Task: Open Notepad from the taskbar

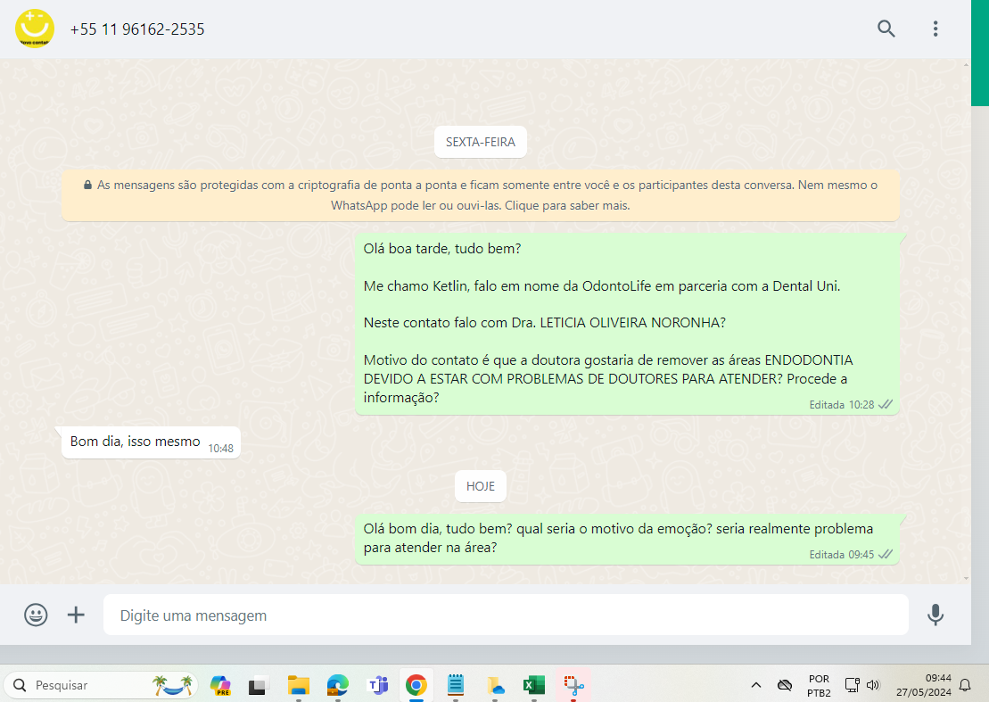Action: [x=456, y=685]
